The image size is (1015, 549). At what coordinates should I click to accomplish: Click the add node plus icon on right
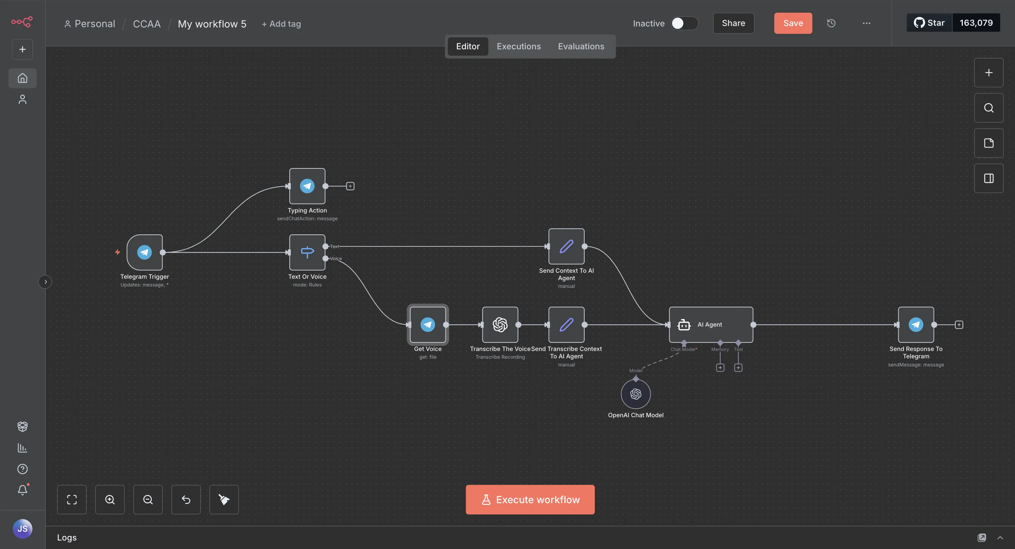click(988, 73)
